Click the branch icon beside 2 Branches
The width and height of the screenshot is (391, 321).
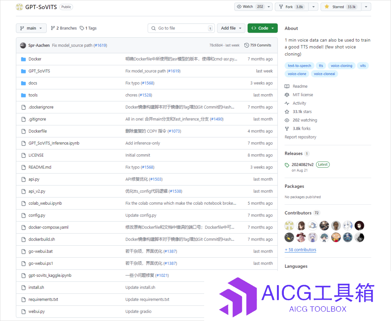(x=52, y=28)
